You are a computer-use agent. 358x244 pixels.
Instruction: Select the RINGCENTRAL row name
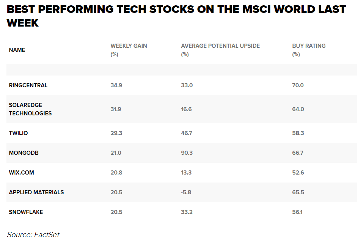pyautogui.click(x=28, y=85)
